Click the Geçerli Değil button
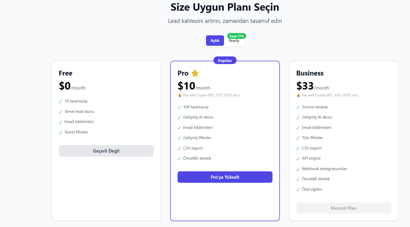This screenshot has width=410, height=227. click(x=106, y=151)
